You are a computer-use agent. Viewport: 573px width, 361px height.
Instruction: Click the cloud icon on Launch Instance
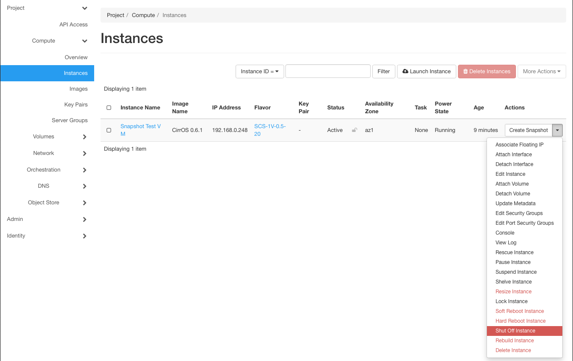tap(405, 72)
